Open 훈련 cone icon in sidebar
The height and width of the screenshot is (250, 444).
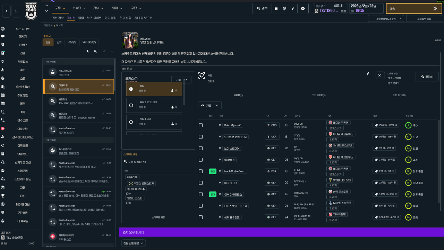point(3,70)
